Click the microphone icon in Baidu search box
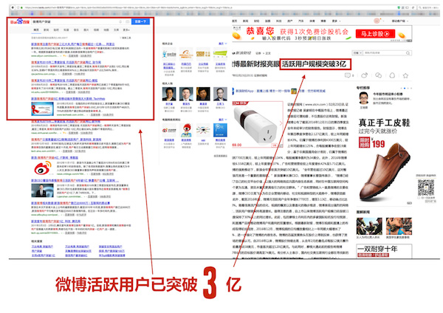The width and height of the screenshot is (443, 313). click(x=120, y=21)
